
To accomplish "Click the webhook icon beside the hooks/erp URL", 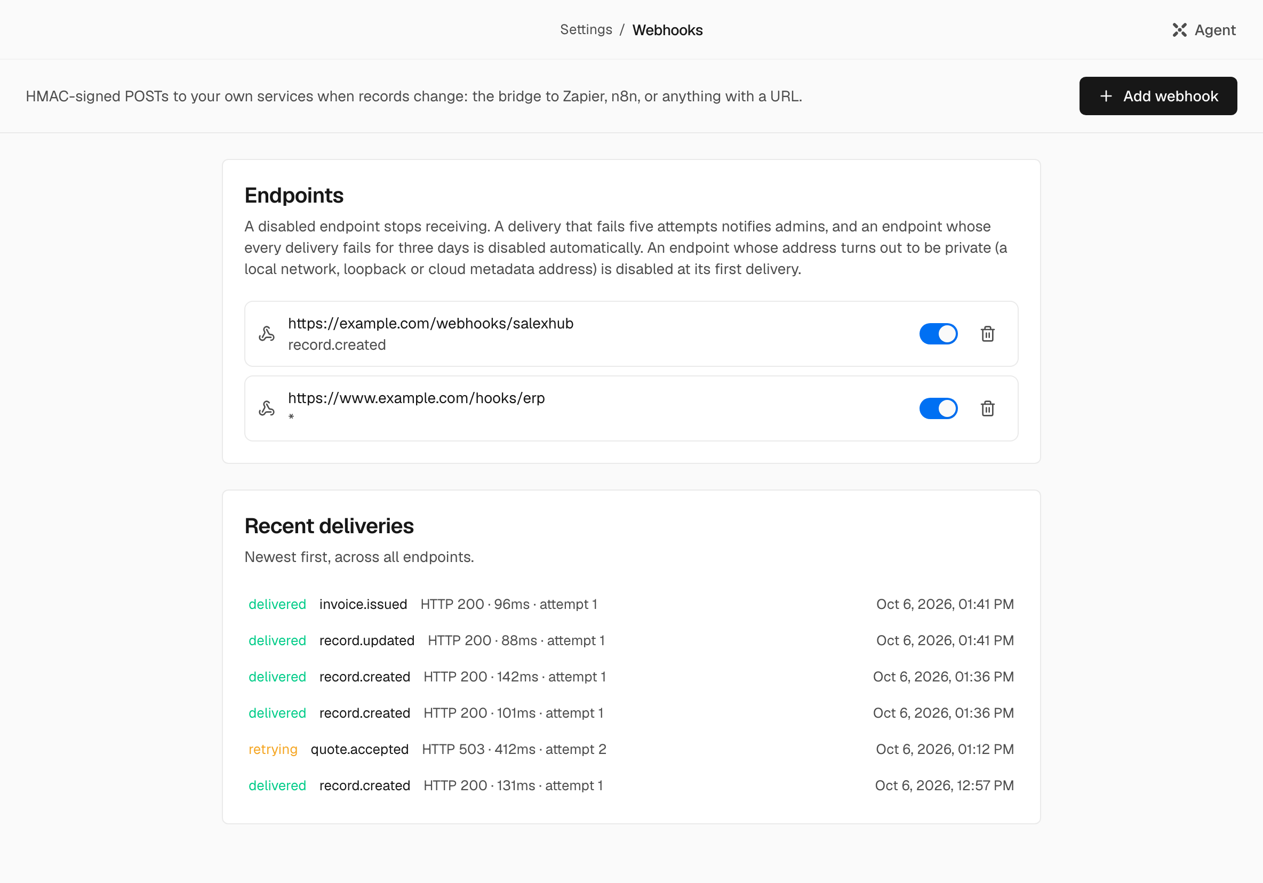I will point(267,408).
